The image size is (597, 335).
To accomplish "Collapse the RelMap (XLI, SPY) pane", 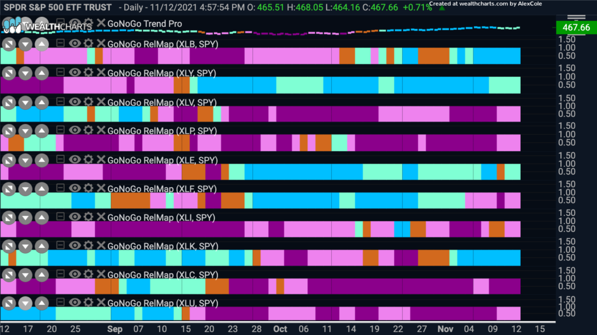I will (60, 216).
